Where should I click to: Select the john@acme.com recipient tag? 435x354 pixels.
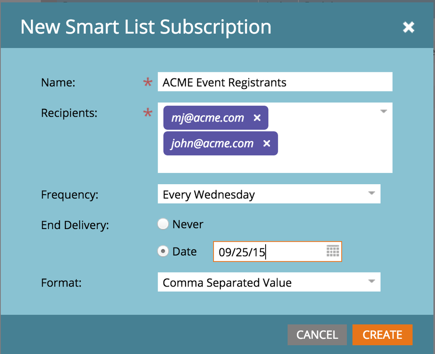212,143
